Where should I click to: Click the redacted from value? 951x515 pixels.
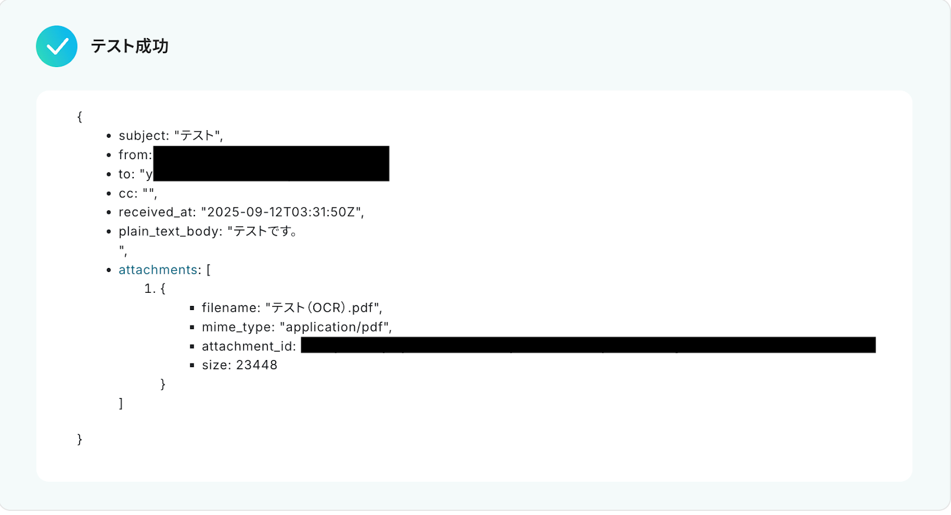point(271,155)
